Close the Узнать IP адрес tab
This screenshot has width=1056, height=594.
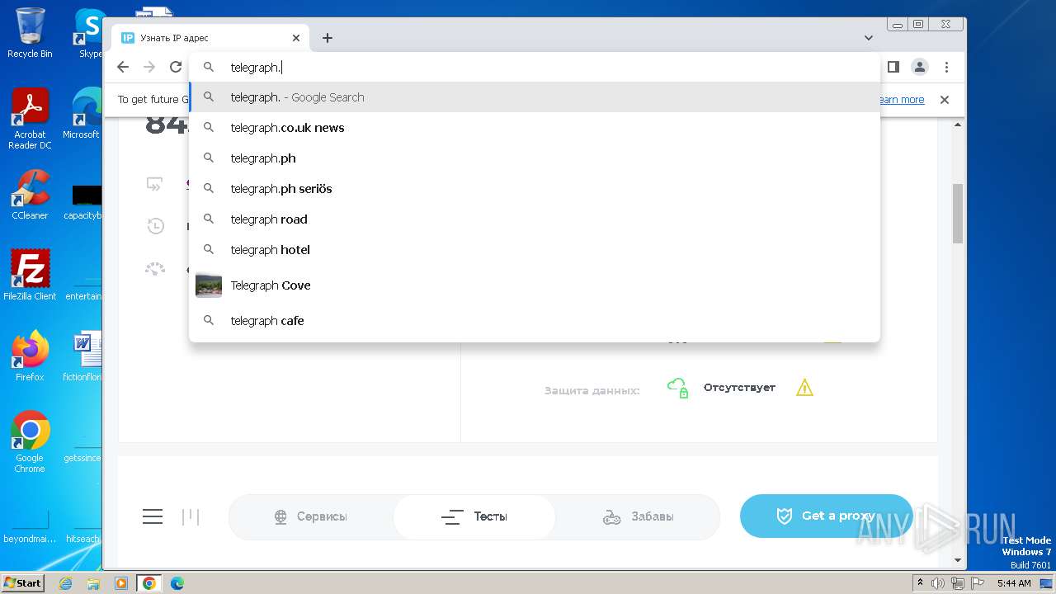[x=296, y=38]
